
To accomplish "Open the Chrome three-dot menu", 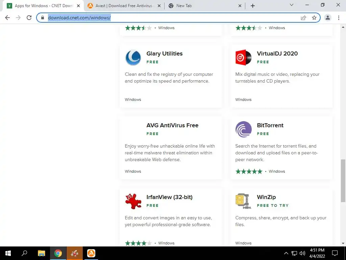I will tap(339, 18).
